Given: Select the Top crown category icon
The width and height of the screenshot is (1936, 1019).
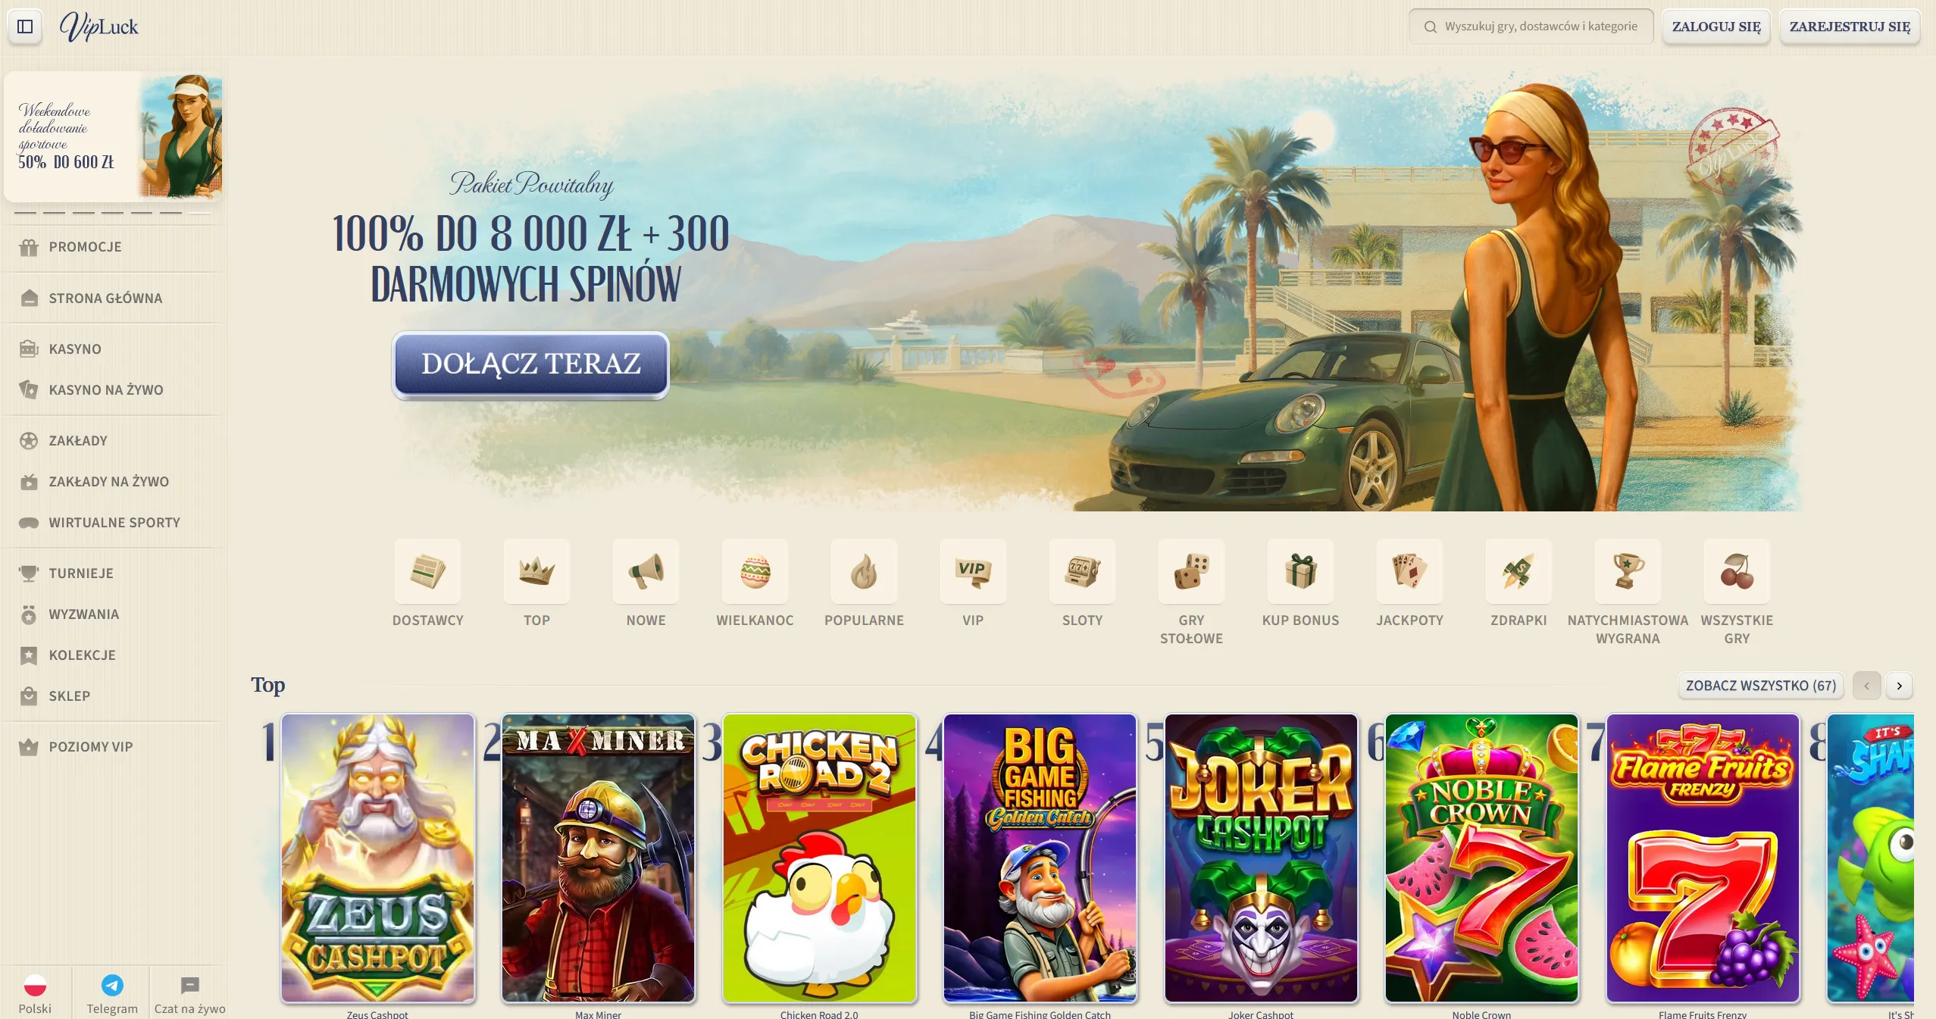Looking at the screenshot, I should pos(536,571).
